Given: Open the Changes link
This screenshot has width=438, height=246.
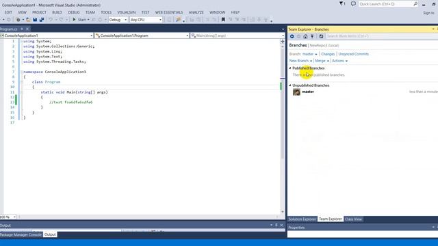Looking at the screenshot, I should [x=328, y=54].
